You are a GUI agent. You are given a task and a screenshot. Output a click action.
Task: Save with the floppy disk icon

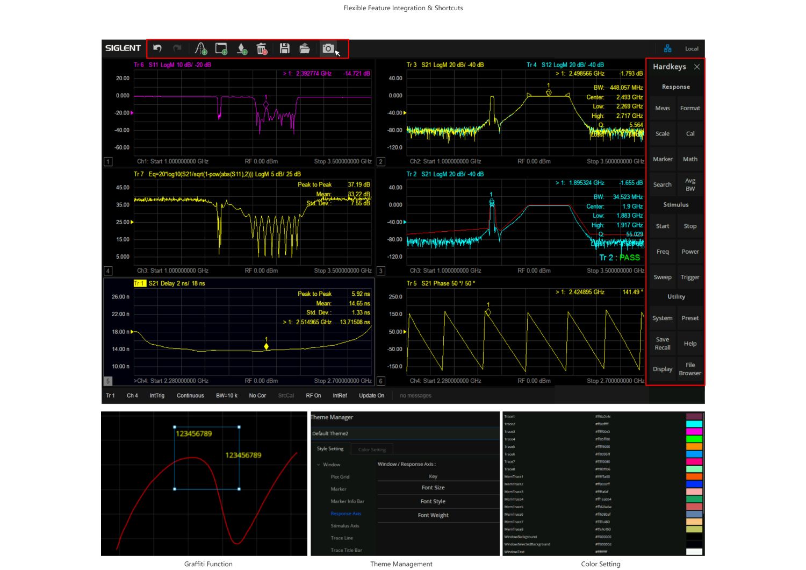coord(285,48)
